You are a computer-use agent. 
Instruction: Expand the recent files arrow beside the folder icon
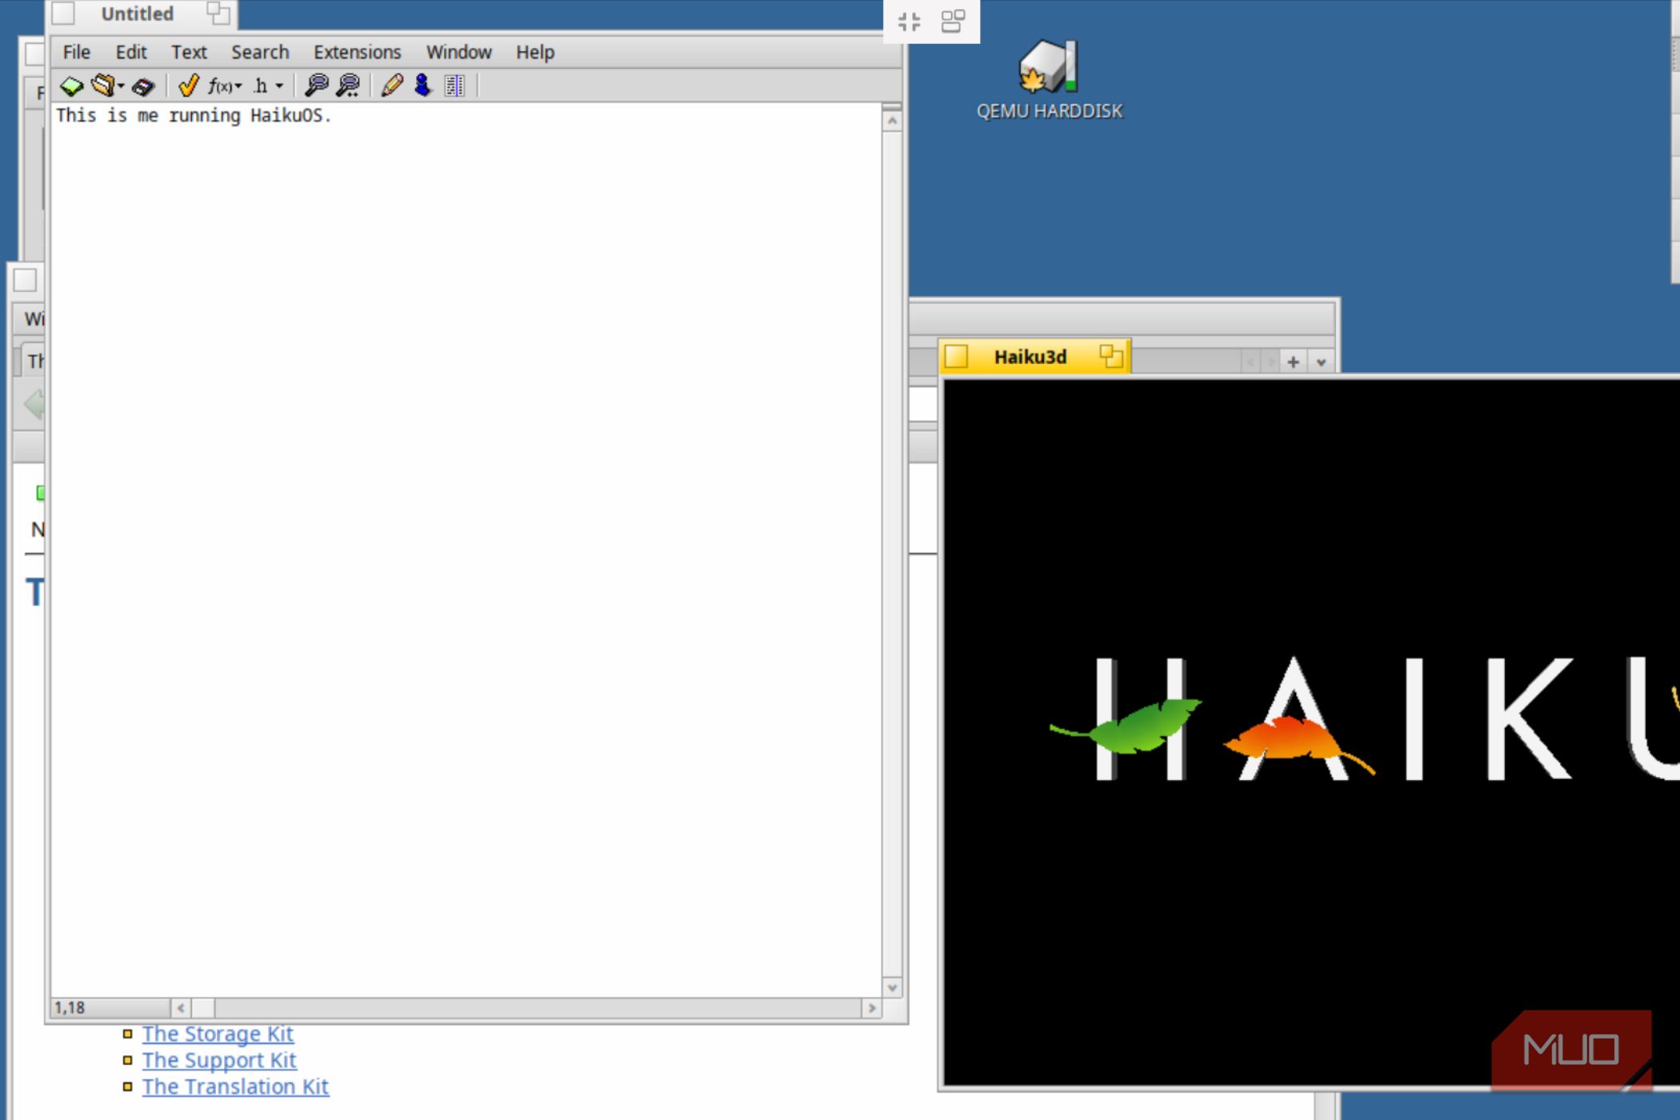click(121, 86)
